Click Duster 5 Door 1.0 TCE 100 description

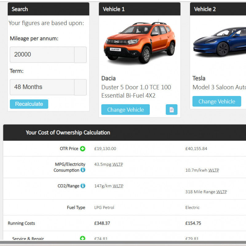[136, 91]
